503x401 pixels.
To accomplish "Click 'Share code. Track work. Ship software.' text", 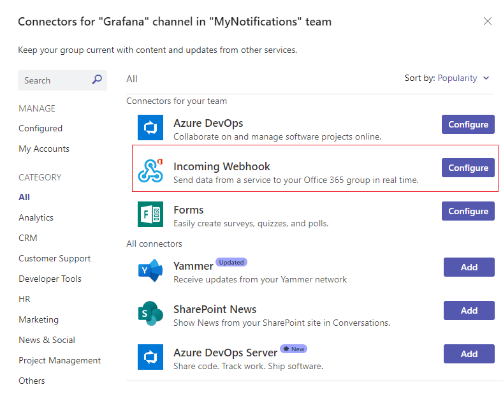I will (x=248, y=367).
